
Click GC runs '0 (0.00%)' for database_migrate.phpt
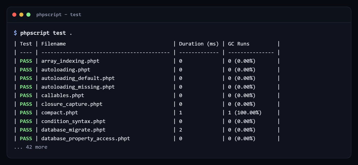tap(242, 130)
